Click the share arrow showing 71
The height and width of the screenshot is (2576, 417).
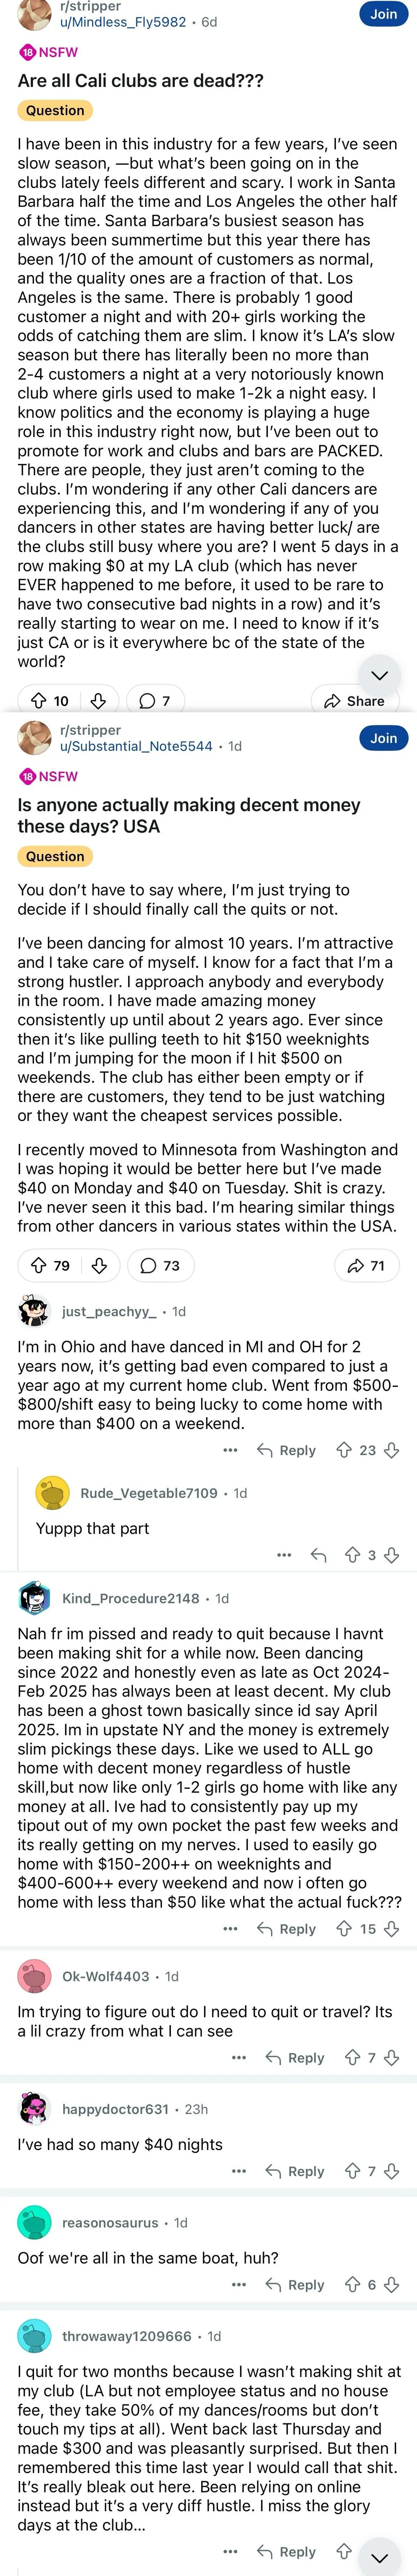point(365,1266)
